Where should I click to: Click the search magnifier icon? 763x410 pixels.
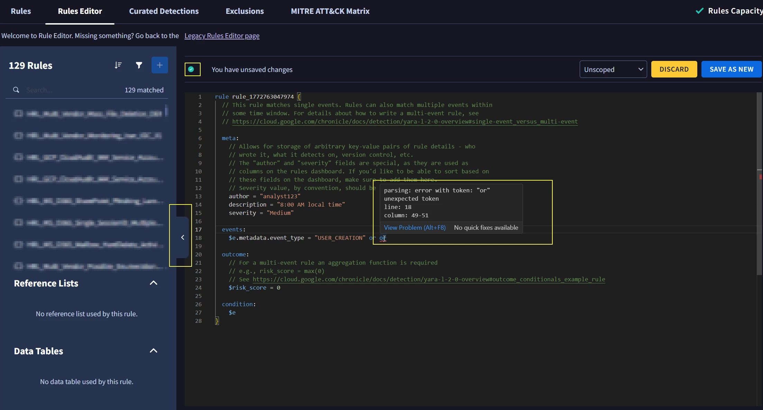16,90
